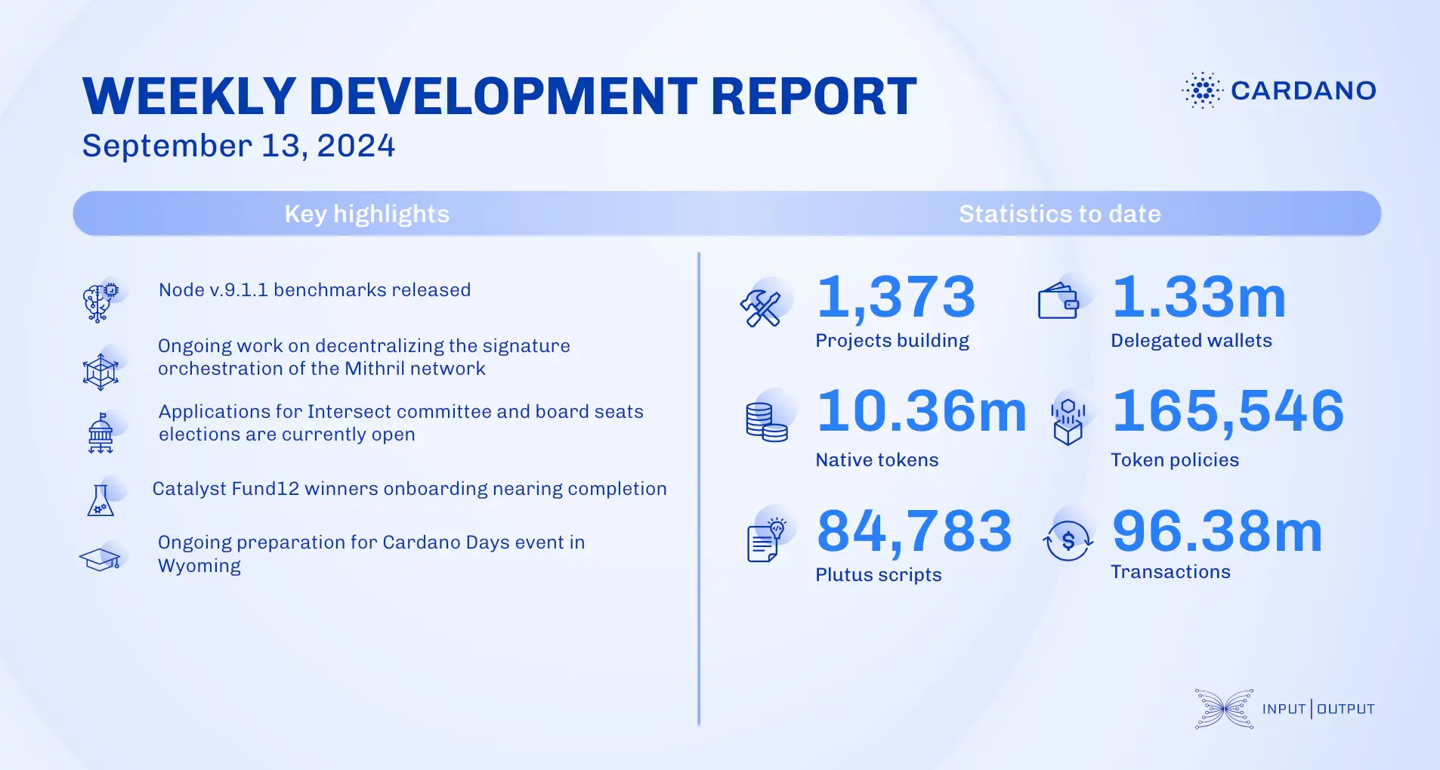1440x770 pixels.
Task: Click the Node v.9.1.1 benchmarks released highlight
Action: click(x=314, y=289)
